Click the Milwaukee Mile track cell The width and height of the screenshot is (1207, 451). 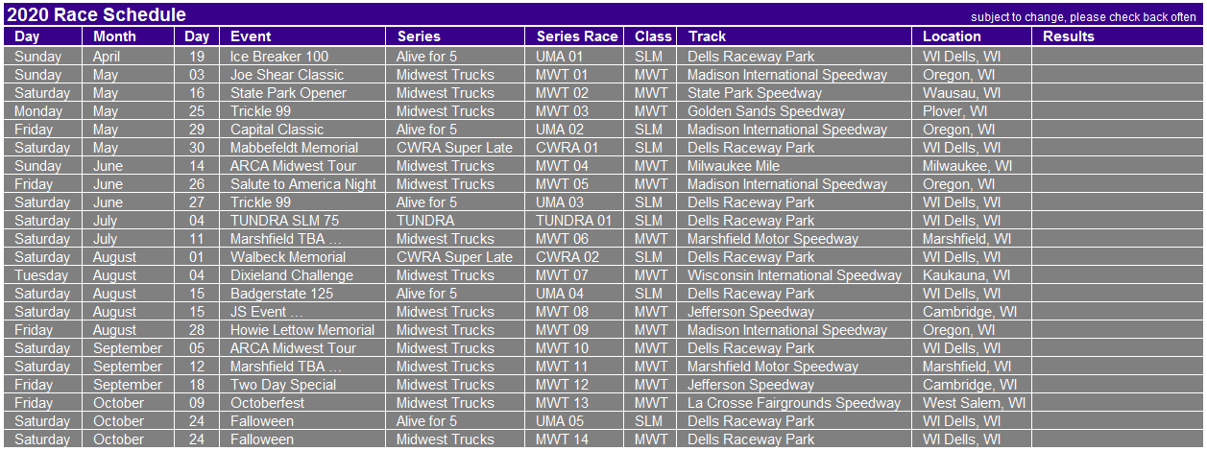coord(795,166)
